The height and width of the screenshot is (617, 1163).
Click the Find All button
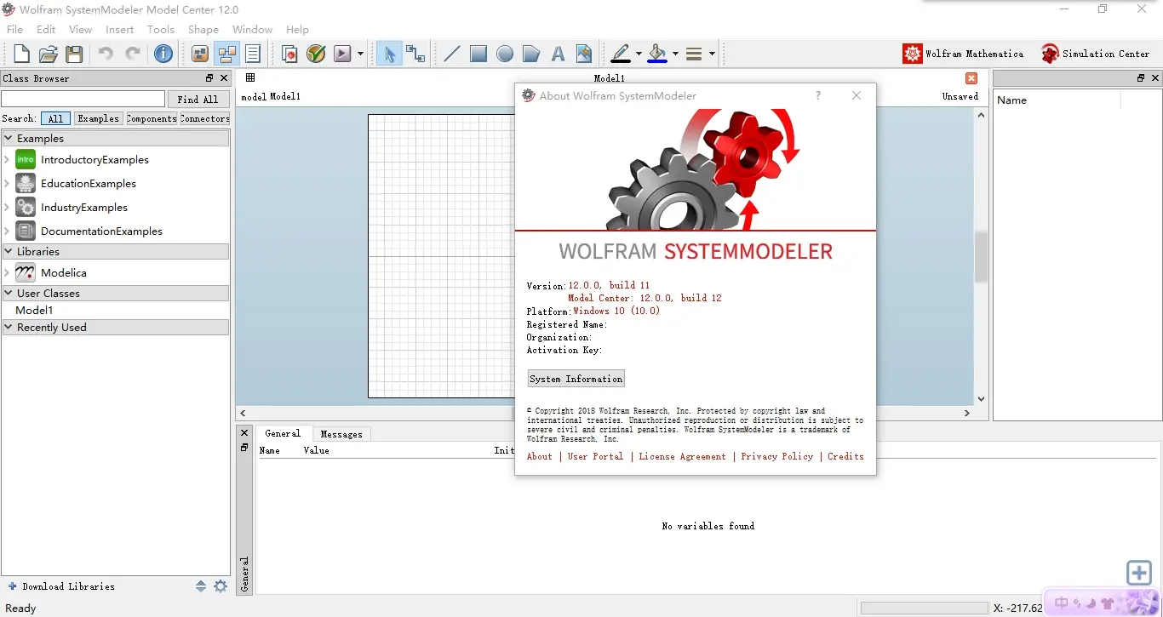198,99
